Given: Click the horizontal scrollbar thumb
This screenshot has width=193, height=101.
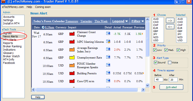Looking at the screenshot, I should pos(87,90).
